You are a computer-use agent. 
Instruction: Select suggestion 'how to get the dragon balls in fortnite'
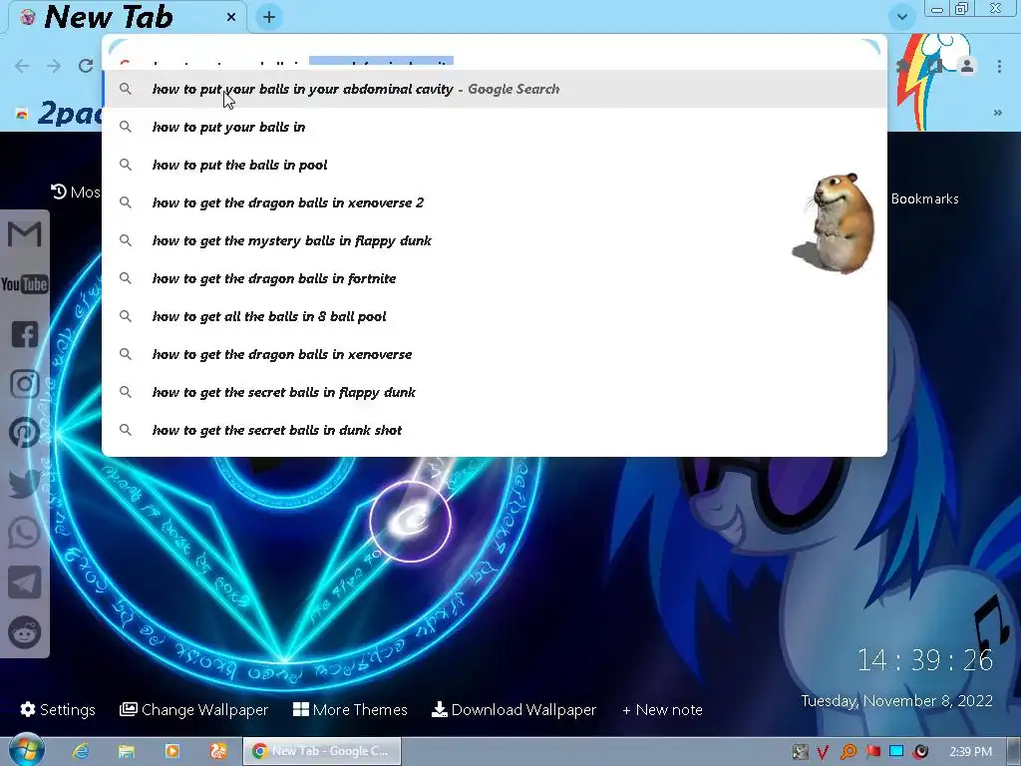pyautogui.click(x=495, y=278)
